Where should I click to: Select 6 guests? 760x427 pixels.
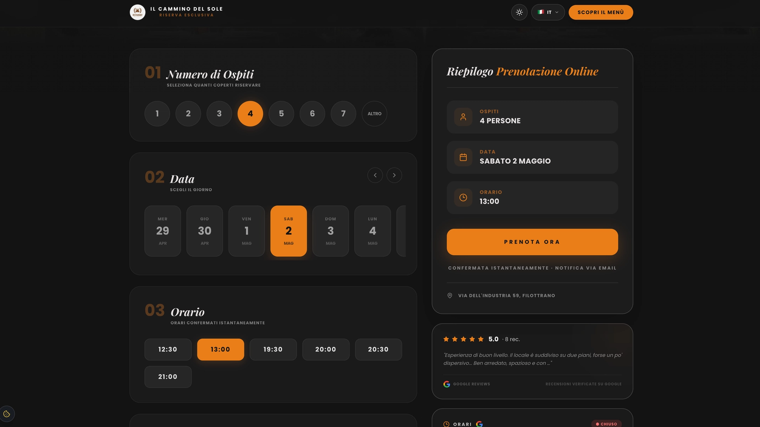[x=312, y=114]
